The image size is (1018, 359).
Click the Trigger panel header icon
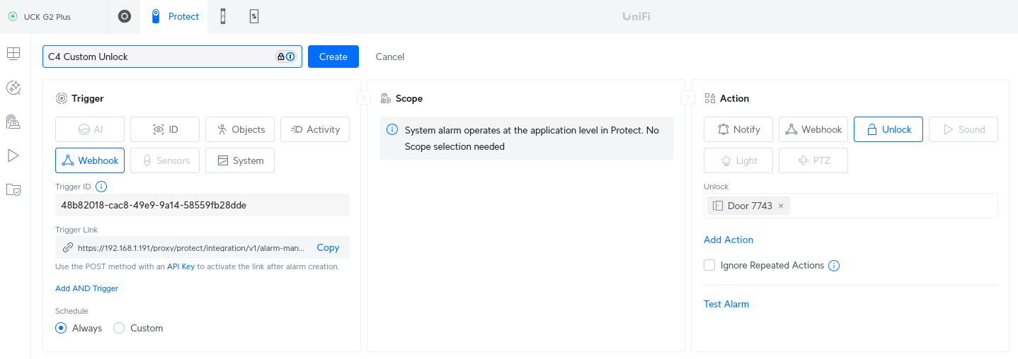[x=62, y=98]
